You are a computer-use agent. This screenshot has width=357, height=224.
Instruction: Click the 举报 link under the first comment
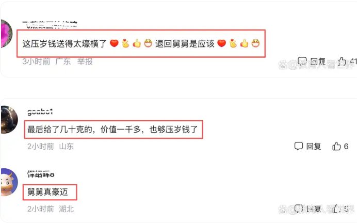[x=85, y=61]
